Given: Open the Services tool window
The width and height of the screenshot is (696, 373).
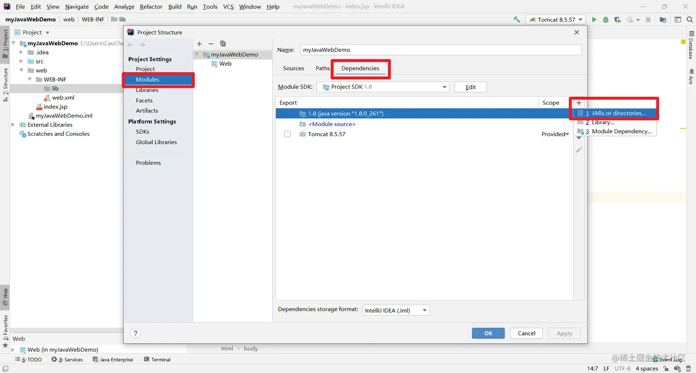Looking at the screenshot, I should (67, 360).
